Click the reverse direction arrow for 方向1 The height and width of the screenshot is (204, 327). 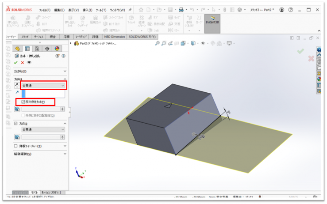coord(17,85)
